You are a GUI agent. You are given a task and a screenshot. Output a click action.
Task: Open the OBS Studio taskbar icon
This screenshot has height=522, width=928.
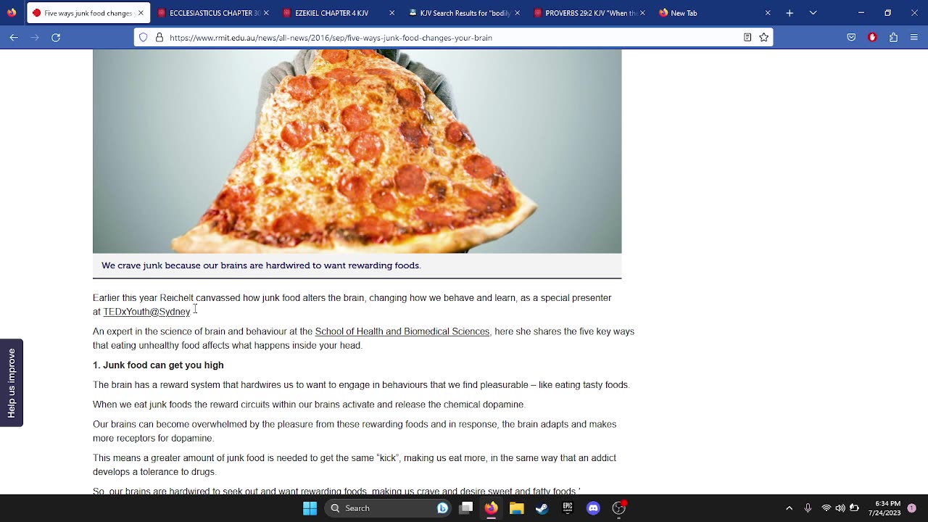(x=618, y=508)
